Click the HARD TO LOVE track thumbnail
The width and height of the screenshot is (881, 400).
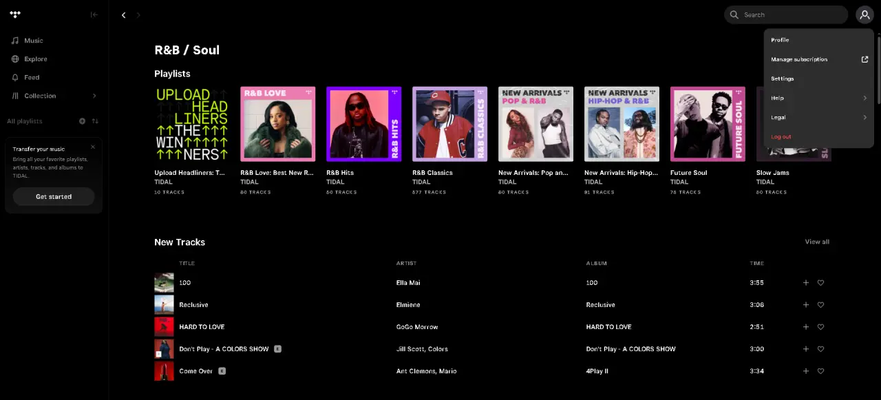point(164,327)
